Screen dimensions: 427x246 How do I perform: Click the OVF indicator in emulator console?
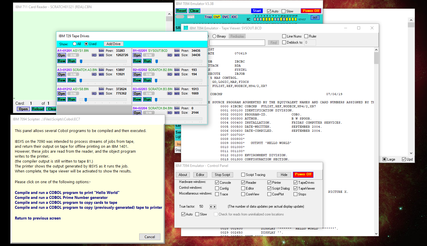[217, 17]
